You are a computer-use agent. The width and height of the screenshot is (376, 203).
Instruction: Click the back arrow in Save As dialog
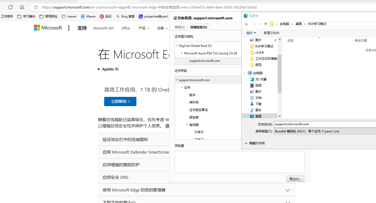click(x=247, y=24)
